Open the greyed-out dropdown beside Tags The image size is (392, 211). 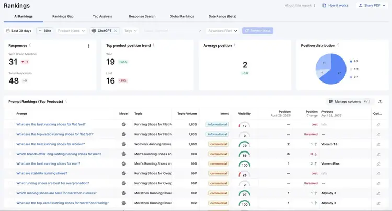pos(172,31)
